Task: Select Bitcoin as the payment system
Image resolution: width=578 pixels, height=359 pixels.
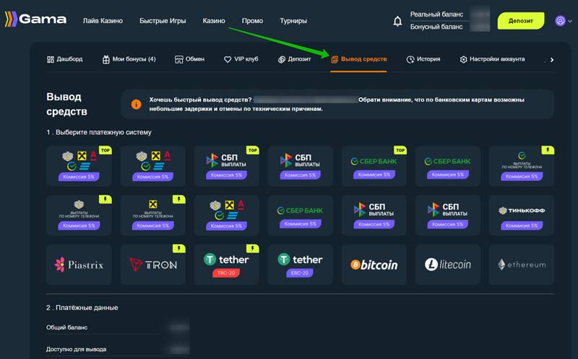Action: tap(374, 265)
